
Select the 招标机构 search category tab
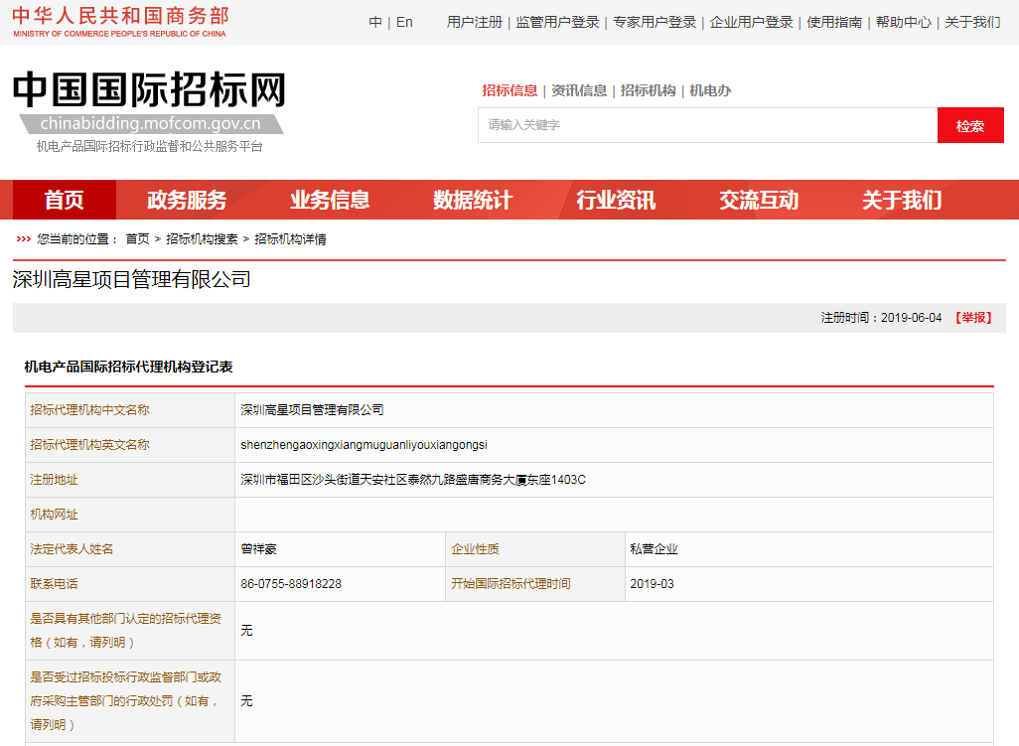[648, 90]
